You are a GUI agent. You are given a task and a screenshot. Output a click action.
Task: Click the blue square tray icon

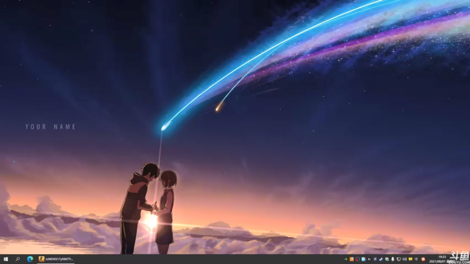[x=364, y=259]
